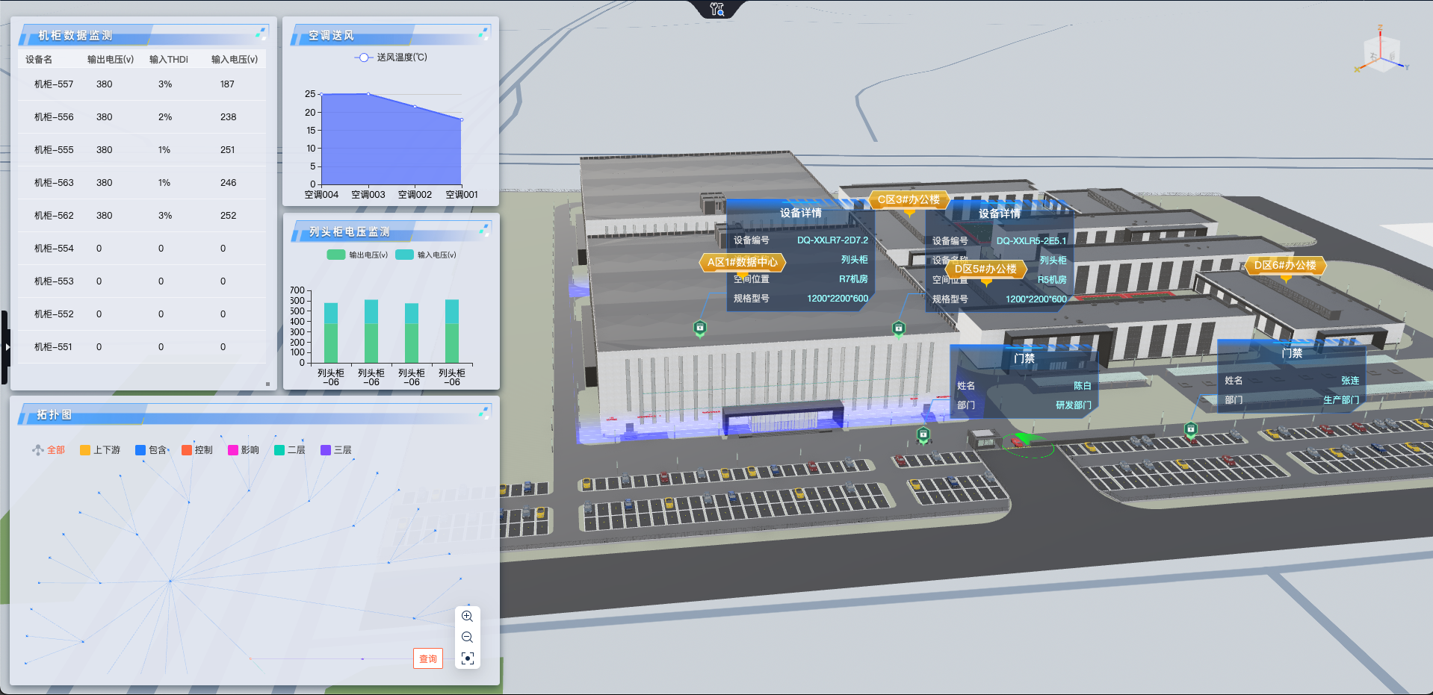Click 设备名 column header
1433x695 pixels.
pyautogui.click(x=39, y=60)
